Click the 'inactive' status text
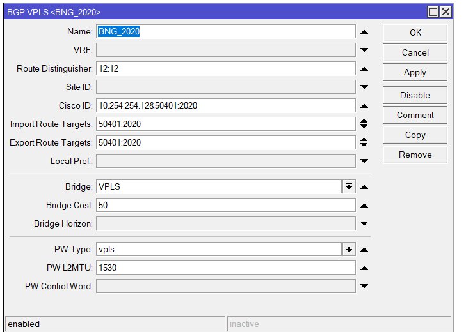Viewport: 466px width, 332px height. pyautogui.click(x=245, y=324)
